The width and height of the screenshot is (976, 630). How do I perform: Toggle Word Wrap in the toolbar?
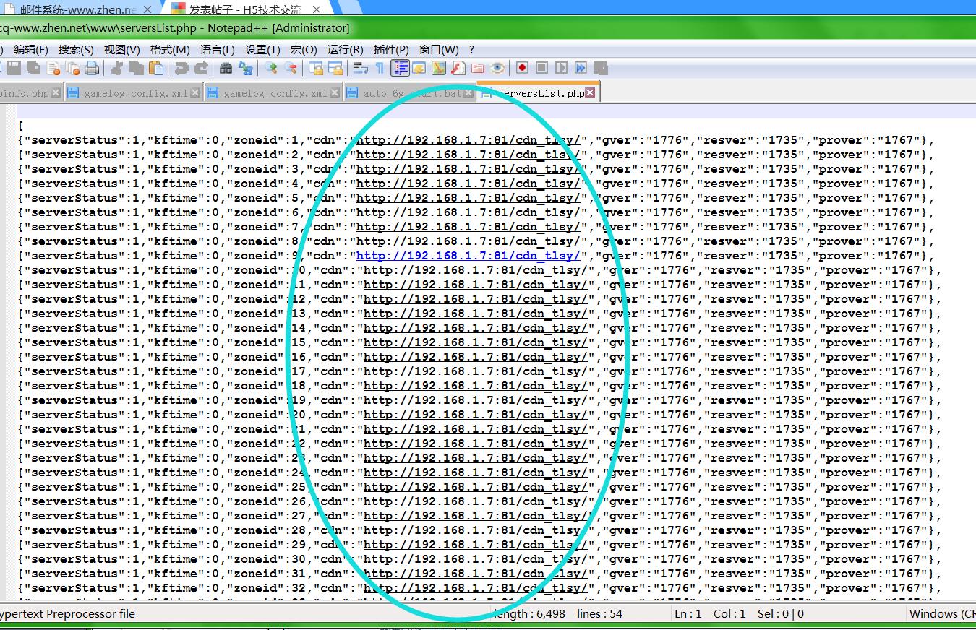(359, 68)
